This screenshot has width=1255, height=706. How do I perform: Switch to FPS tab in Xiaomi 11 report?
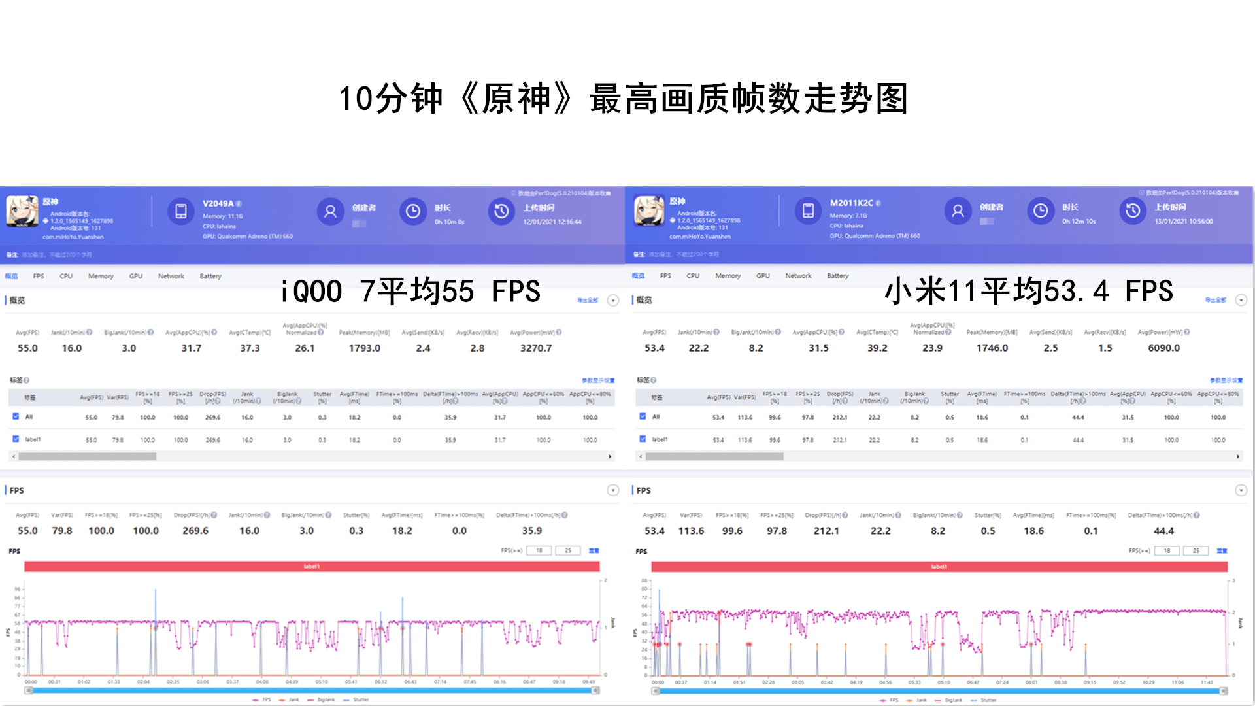665,276
